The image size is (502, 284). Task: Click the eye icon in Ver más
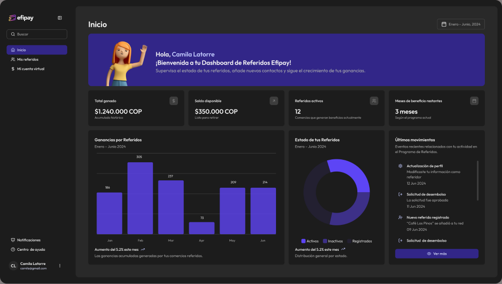point(429,254)
